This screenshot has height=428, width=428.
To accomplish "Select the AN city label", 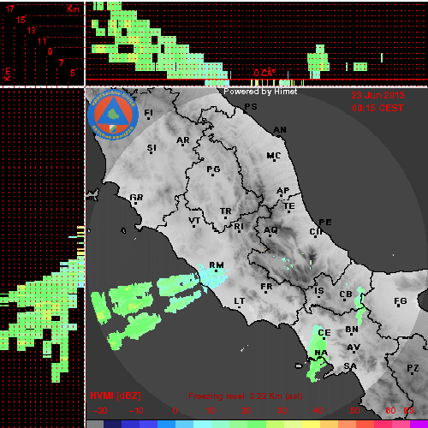I will (280, 130).
